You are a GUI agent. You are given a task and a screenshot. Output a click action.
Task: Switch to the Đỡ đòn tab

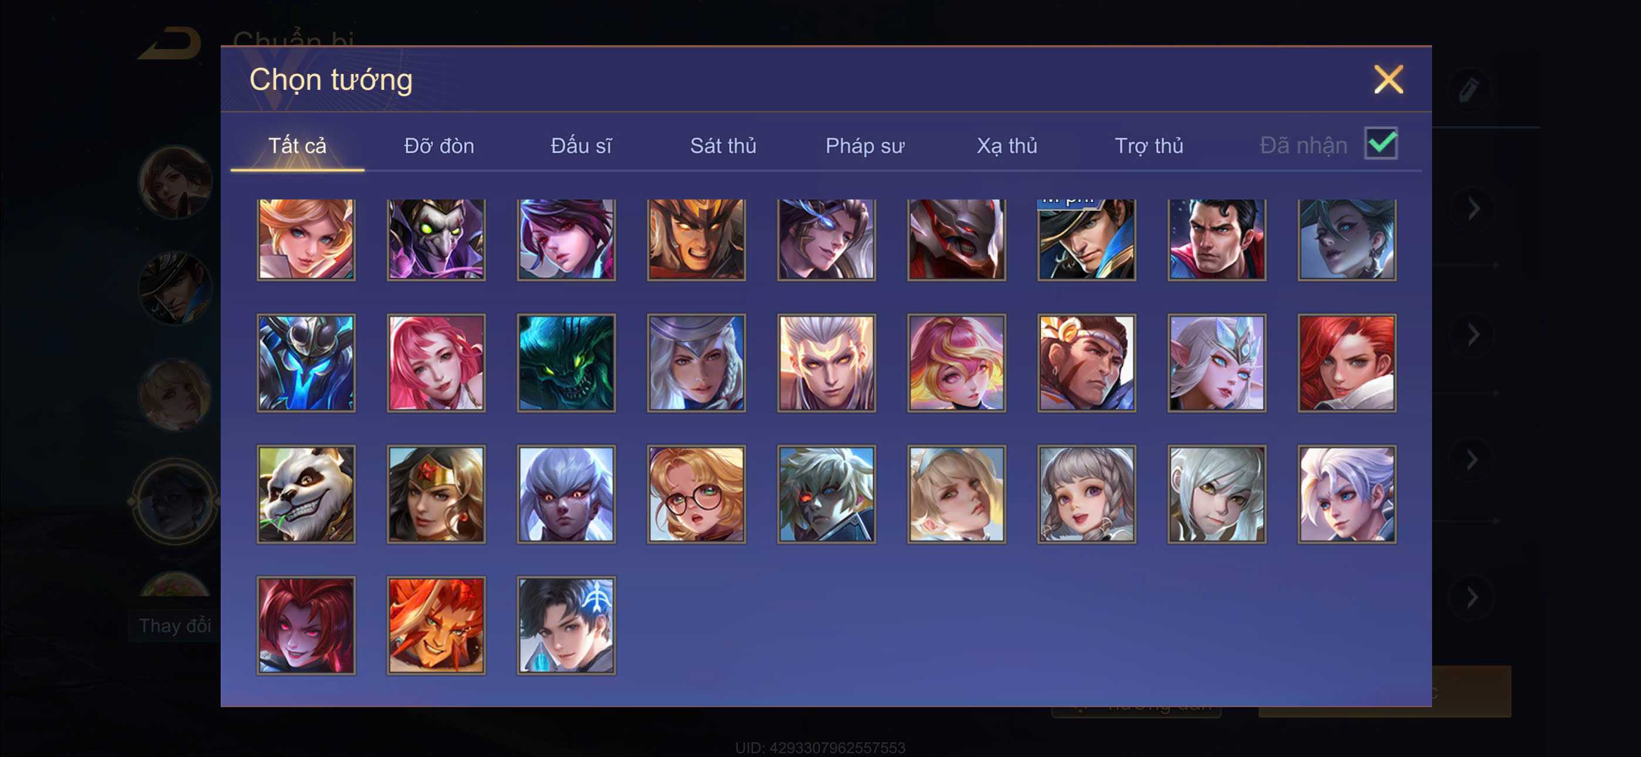pos(439,146)
